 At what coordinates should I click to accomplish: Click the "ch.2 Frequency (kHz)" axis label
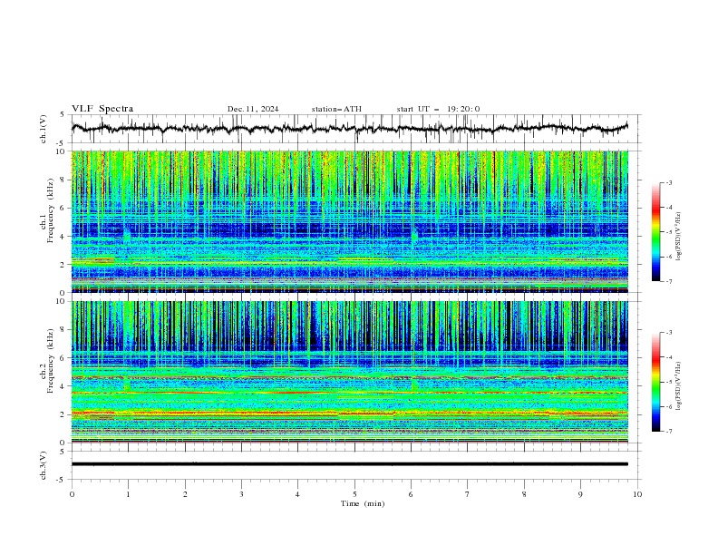click(47, 361)
